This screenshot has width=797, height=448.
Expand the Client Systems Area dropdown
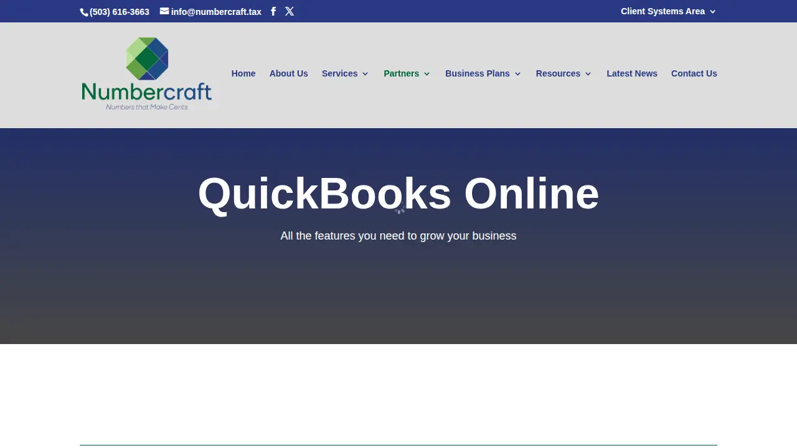tap(668, 11)
